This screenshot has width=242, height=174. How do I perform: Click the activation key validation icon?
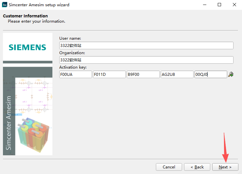(231, 75)
